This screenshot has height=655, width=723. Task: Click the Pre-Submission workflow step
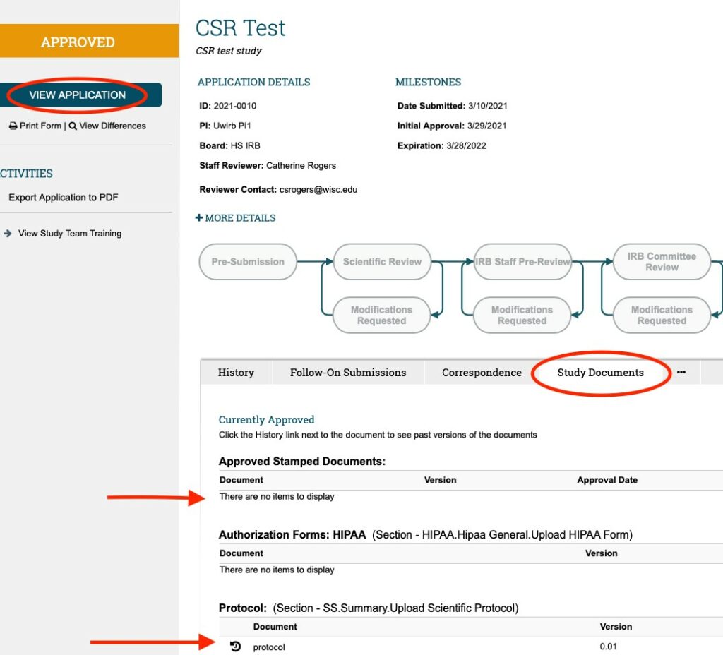tap(248, 262)
